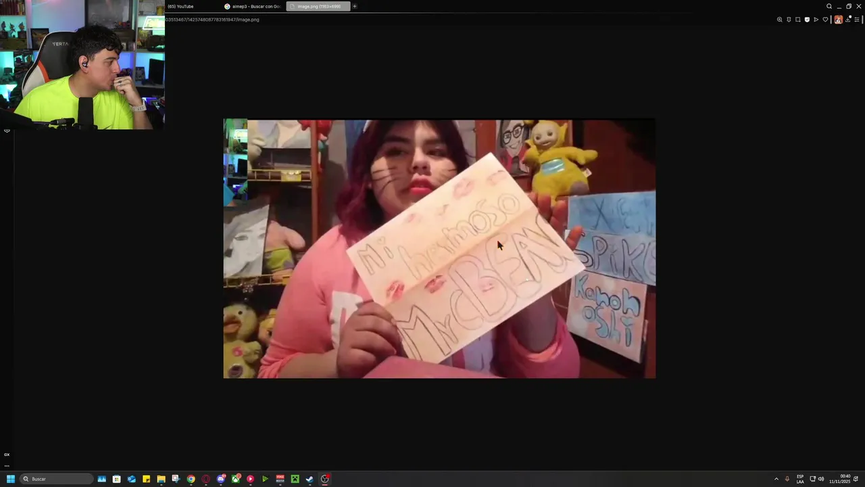This screenshot has width=865, height=487.
Task: Open the clock showing 00:40 11/11/2025
Action: point(840,479)
